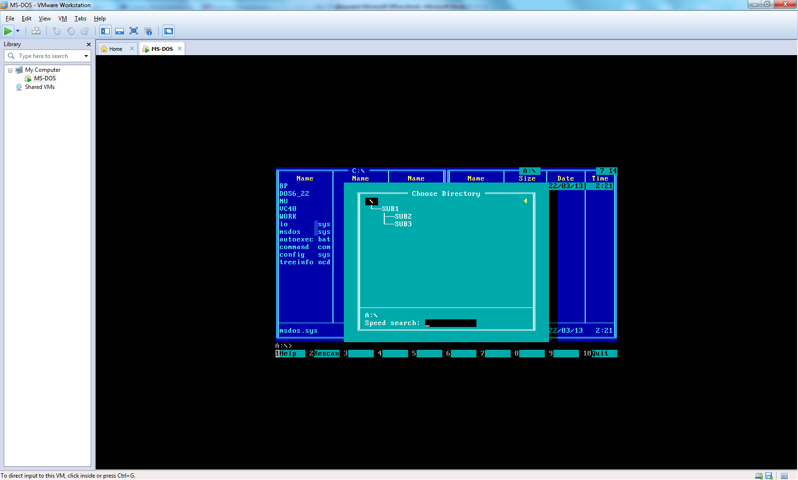The height and width of the screenshot is (480, 798).
Task: Switch to the MS-DOS tab
Action: [162, 49]
